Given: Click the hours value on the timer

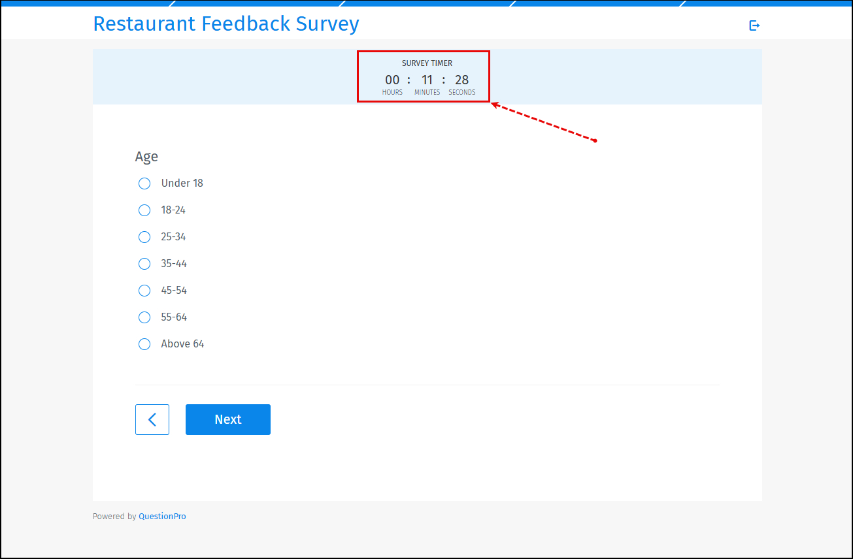Looking at the screenshot, I should (x=392, y=79).
